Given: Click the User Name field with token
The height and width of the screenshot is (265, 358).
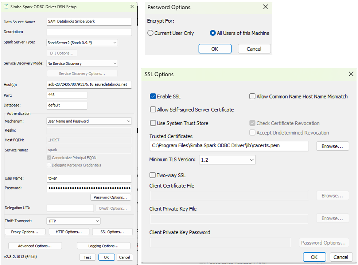Looking at the screenshot, I should [x=89, y=178].
